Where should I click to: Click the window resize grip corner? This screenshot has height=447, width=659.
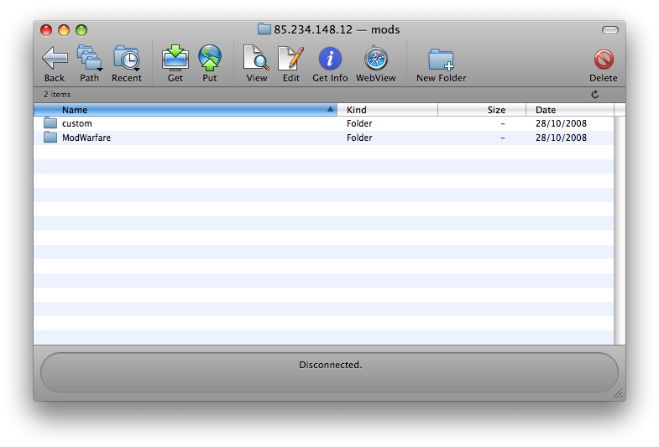618,393
